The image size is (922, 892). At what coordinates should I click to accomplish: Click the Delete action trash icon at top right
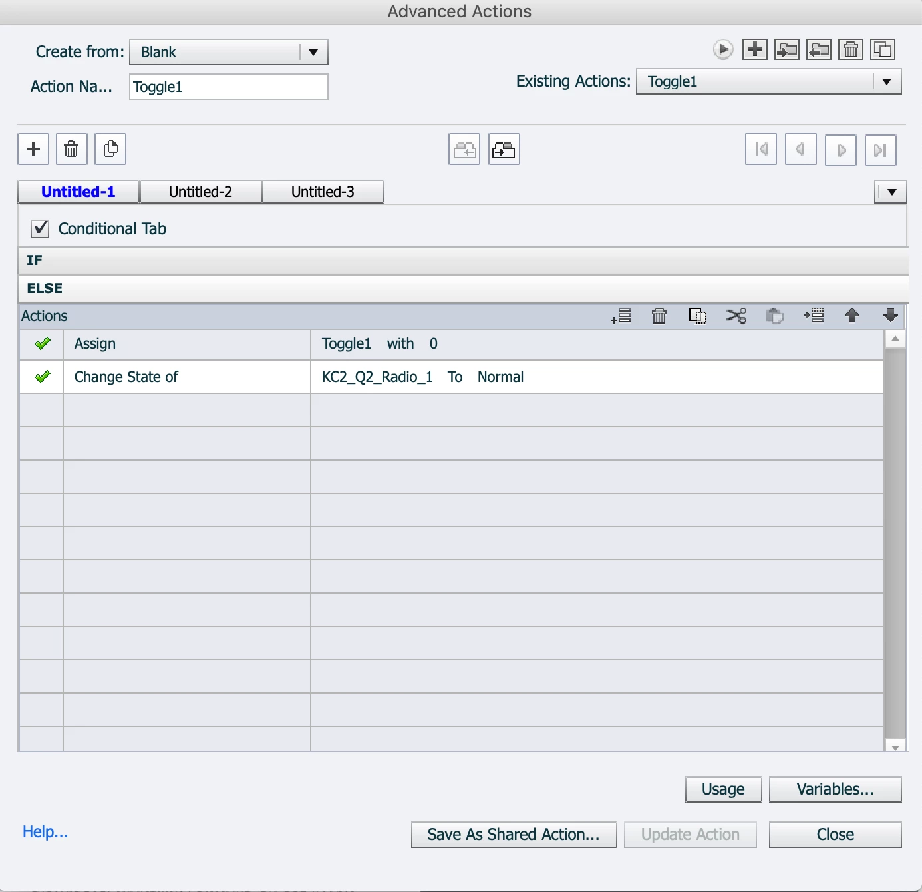tap(851, 49)
